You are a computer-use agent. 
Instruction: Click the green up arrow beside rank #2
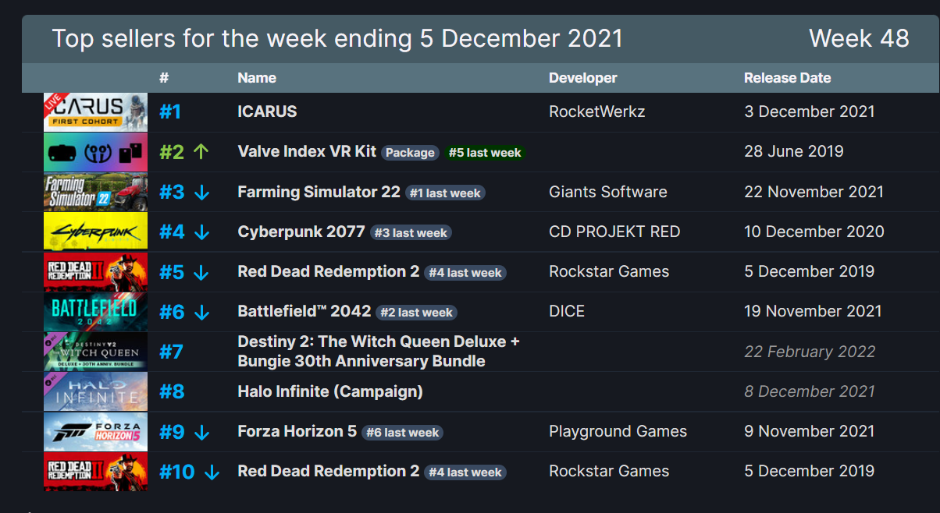coord(201,152)
